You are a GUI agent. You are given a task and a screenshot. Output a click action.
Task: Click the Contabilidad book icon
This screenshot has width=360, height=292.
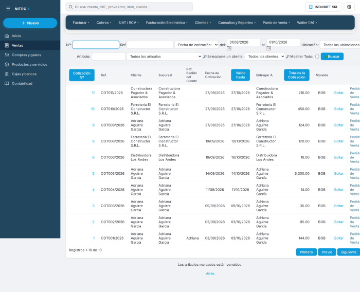(7, 84)
